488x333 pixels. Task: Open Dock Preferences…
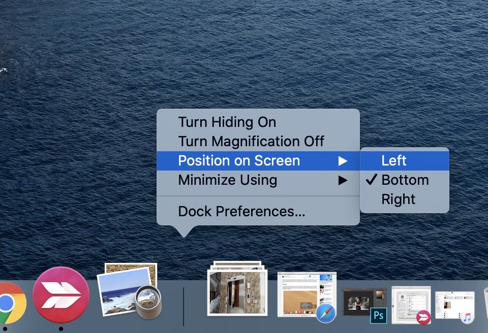pos(258,212)
